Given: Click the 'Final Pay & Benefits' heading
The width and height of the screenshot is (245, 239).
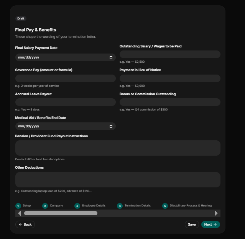Looking at the screenshot, I should pos(36,30).
